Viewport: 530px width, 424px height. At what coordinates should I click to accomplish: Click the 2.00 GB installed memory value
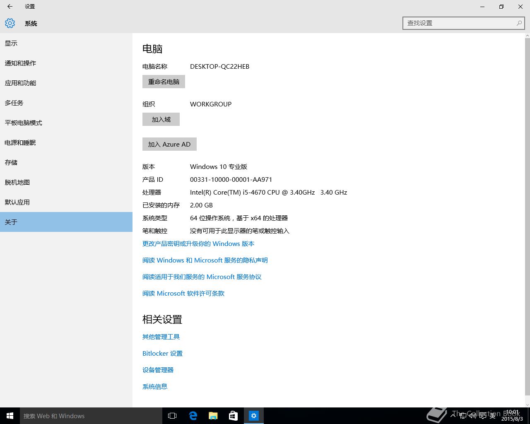click(x=201, y=205)
